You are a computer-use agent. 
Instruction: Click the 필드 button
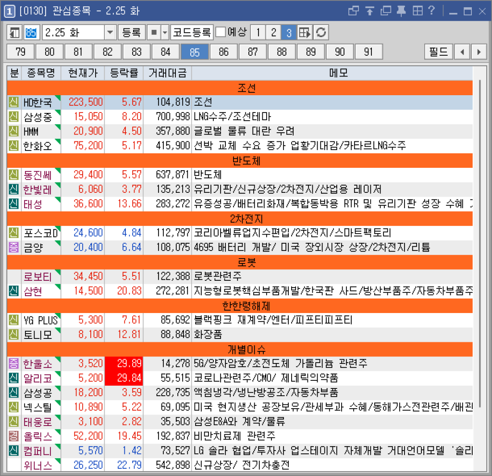pos(439,52)
